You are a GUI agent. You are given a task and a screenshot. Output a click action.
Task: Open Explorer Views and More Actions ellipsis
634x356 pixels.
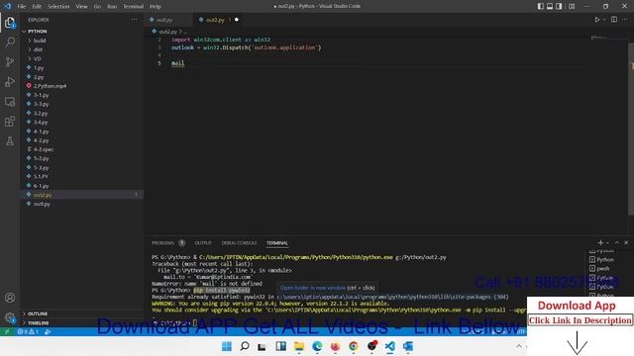tap(135, 20)
